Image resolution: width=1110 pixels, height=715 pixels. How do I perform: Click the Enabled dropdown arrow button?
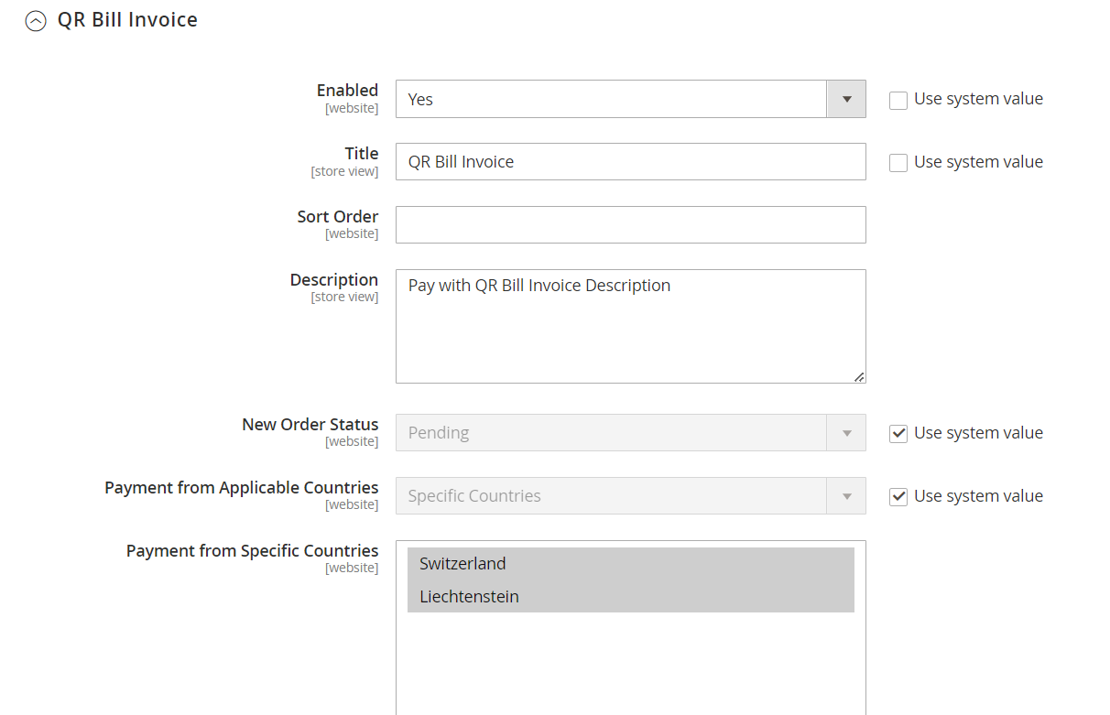coord(846,99)
